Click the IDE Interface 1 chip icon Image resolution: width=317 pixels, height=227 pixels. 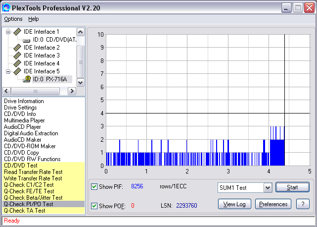click(x=17, y=32)
